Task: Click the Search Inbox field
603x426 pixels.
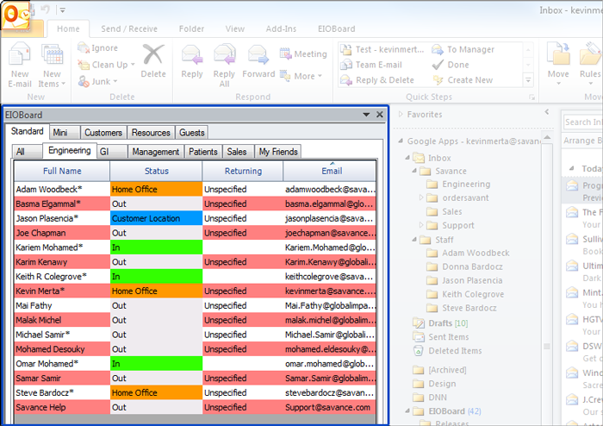Action: [x=583, y=122]
